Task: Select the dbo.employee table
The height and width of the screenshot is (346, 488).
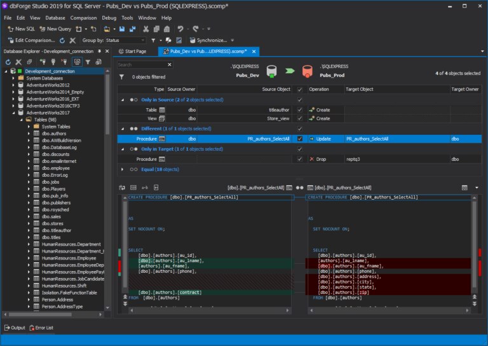Action: 56,168
